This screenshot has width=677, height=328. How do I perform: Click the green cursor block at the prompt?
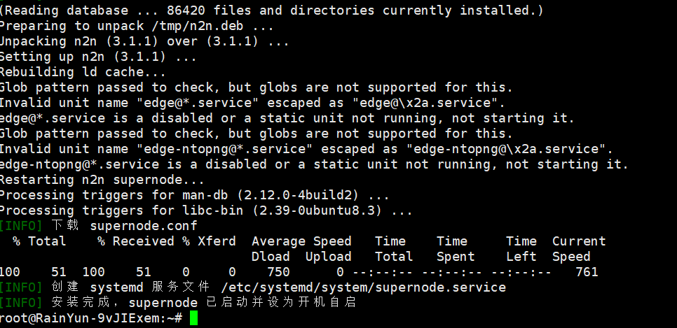coord(194,318)
